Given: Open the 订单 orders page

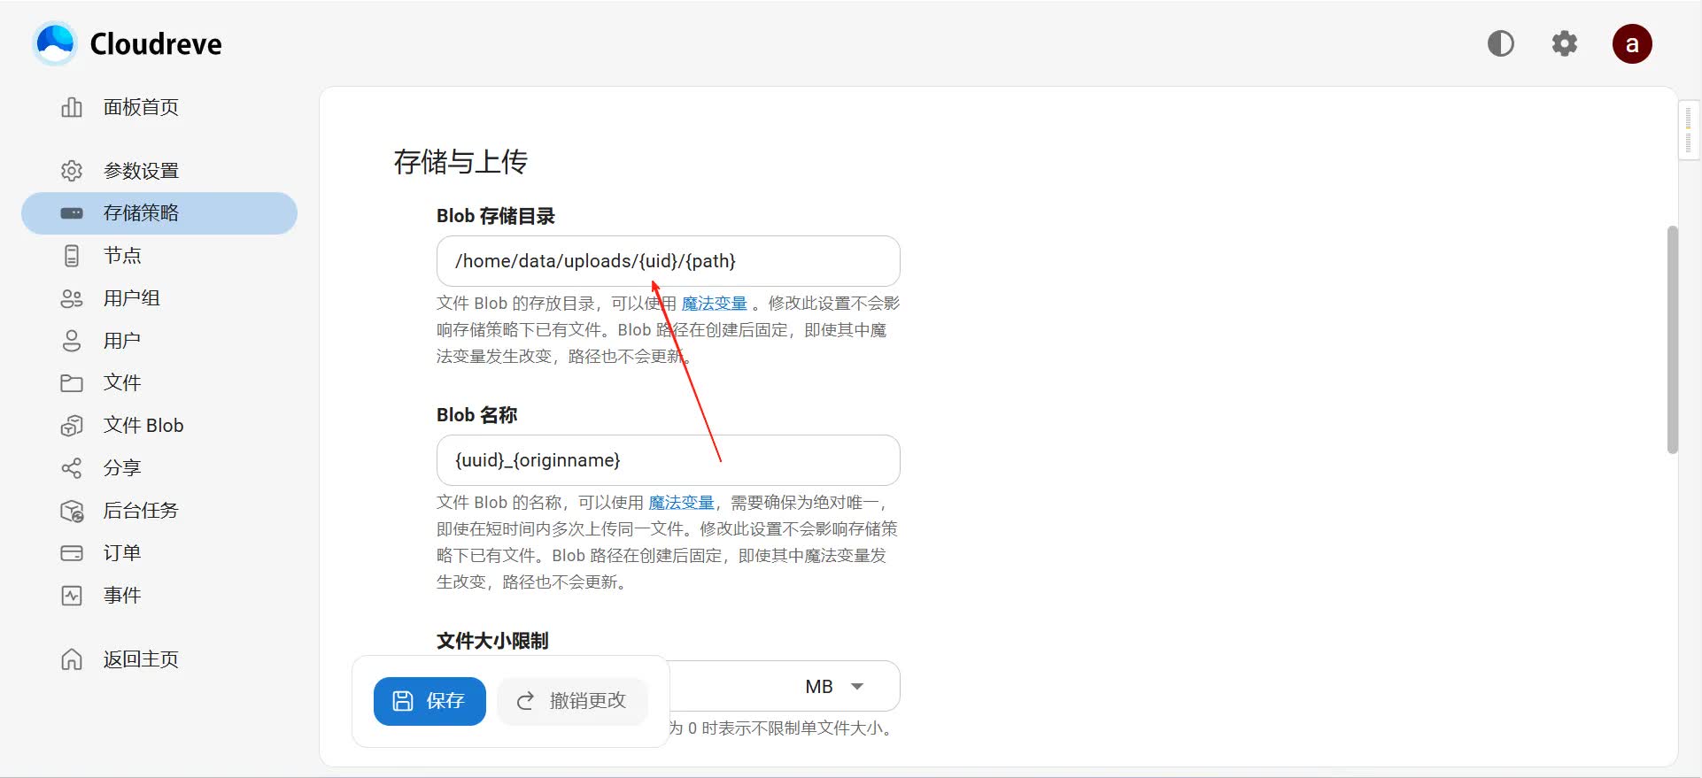Looking at the screenshot, I should click(x=121, y=553).
